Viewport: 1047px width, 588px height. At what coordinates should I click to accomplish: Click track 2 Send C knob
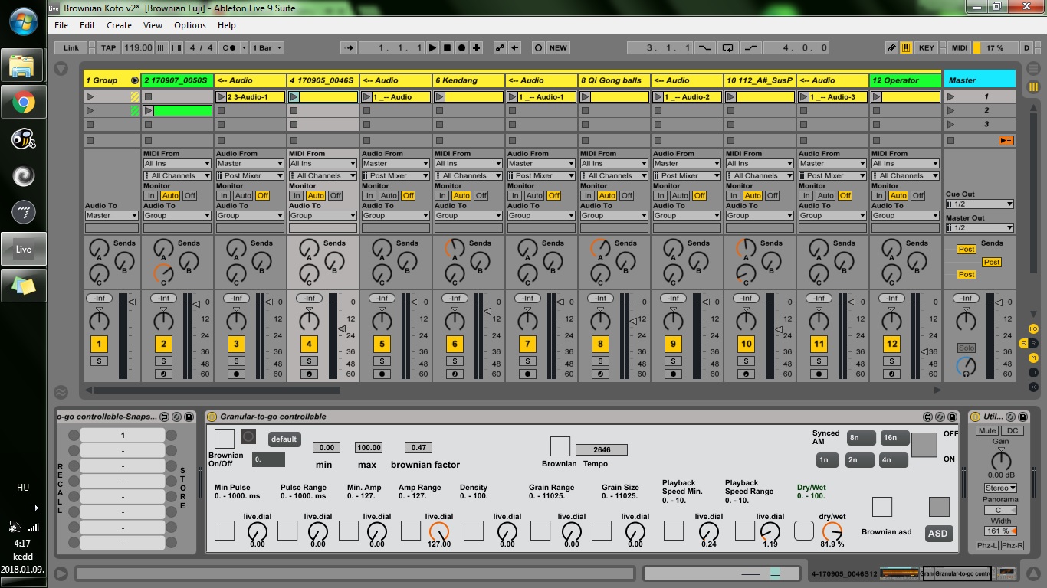coord(162,273)
